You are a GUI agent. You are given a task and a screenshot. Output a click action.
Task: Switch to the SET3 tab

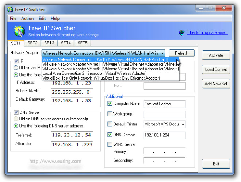tap(49, 43)
